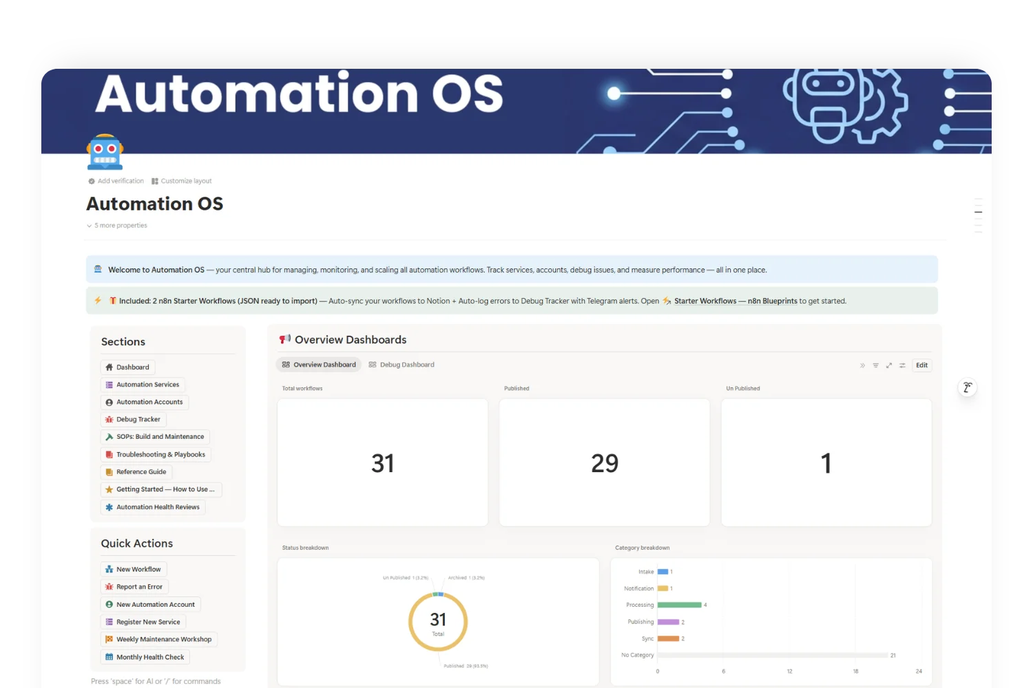Click the green Processing bar
The width and height of the screenshot is (1033, 688).
point(679,605)
